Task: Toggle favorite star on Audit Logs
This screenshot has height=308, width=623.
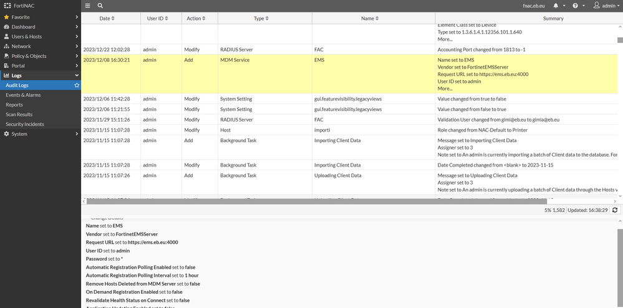Action: [x=77, y=85]
